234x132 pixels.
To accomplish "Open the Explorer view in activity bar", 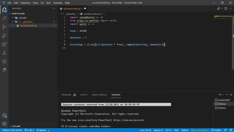I will (x=4, y=10).
